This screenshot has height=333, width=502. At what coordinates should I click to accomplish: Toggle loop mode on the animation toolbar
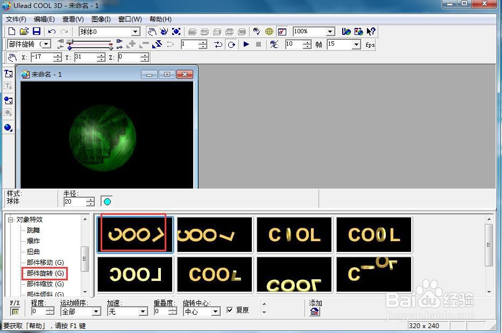[x=231, y=45]
